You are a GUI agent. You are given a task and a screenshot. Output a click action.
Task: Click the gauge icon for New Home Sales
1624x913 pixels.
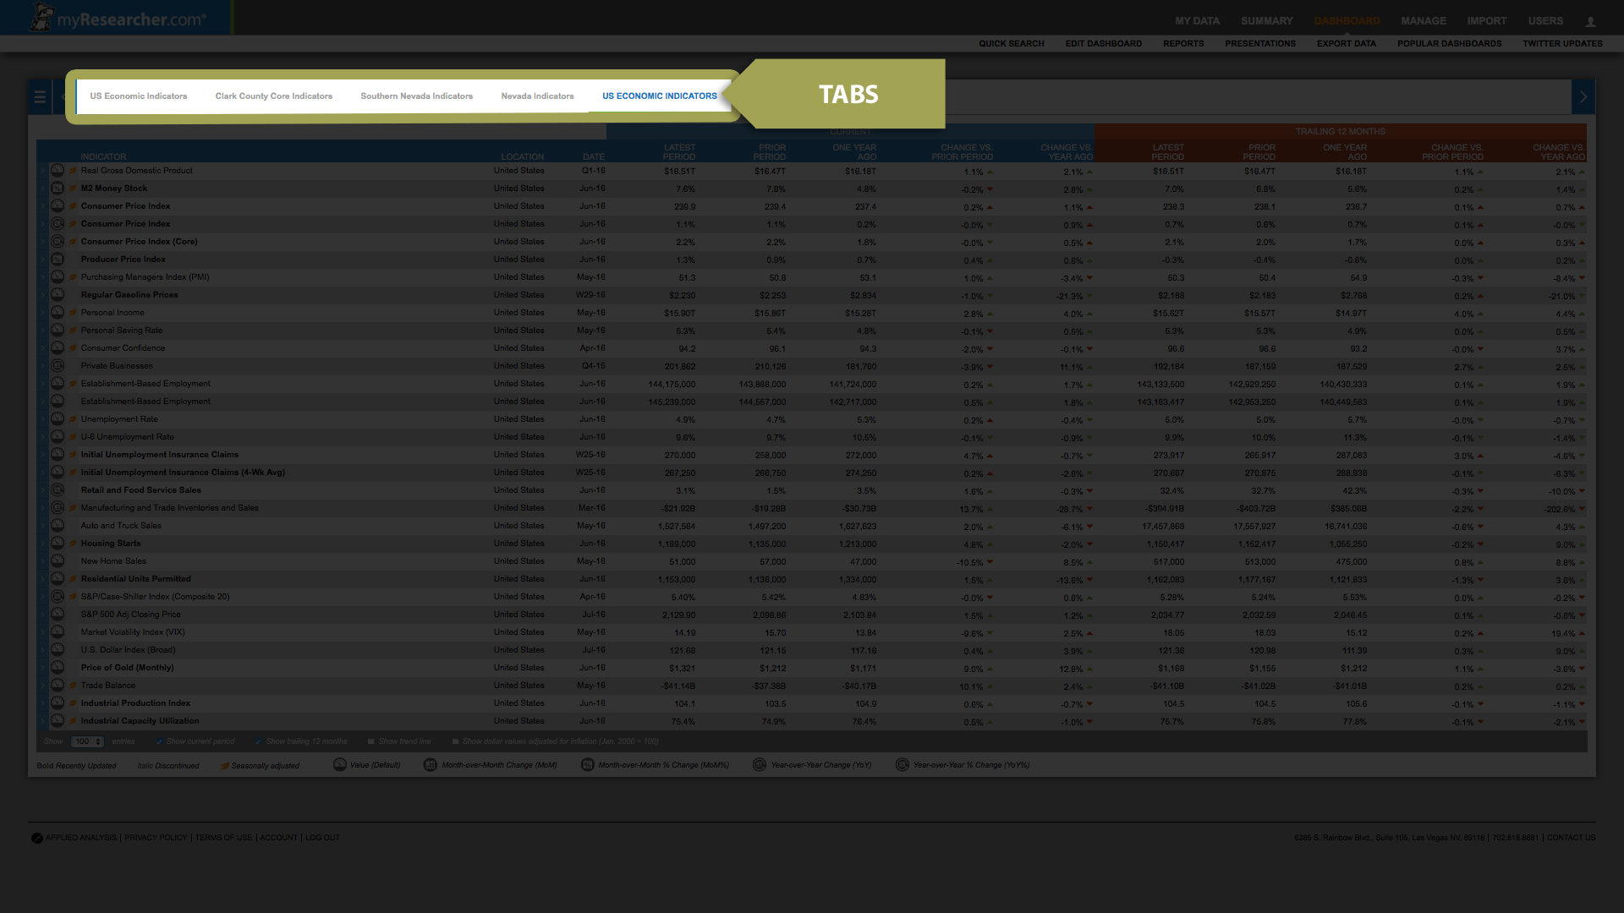pos(58,561)
